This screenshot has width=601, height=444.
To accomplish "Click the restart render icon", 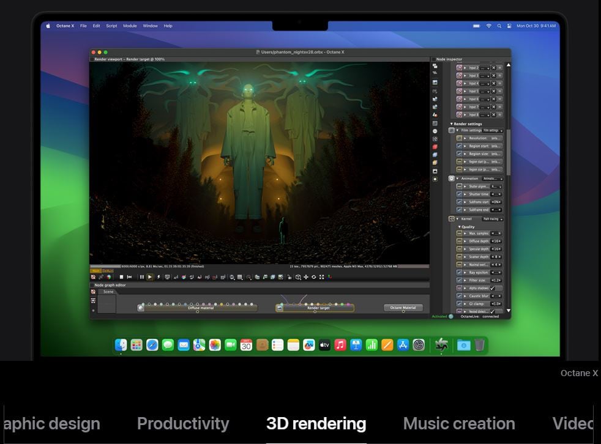I will tap(129, 277).
